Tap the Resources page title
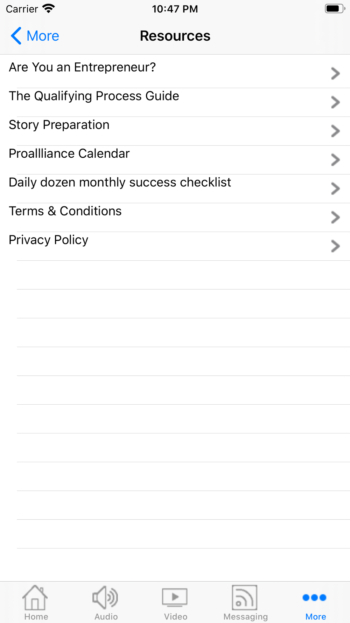Viewport: 350px width, 623px height. (175, 36)
